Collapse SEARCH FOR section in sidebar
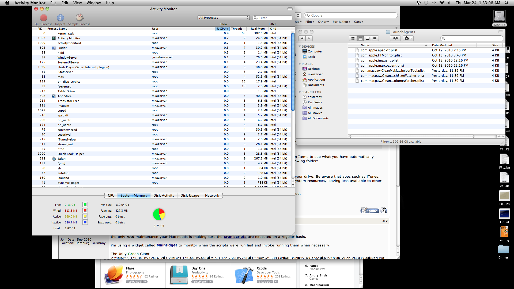Image resolution: width=514 pixels, height=289 pixels. [x=300, y=92]
